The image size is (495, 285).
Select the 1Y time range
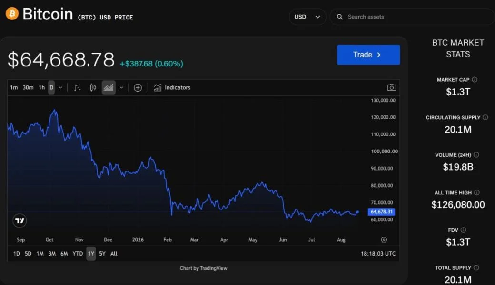[x=91, y=254]
